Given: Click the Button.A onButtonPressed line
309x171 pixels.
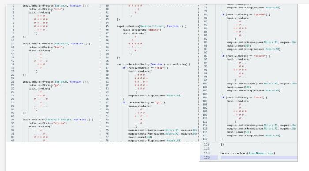Looking at the screenshot, I should [56, 6].
